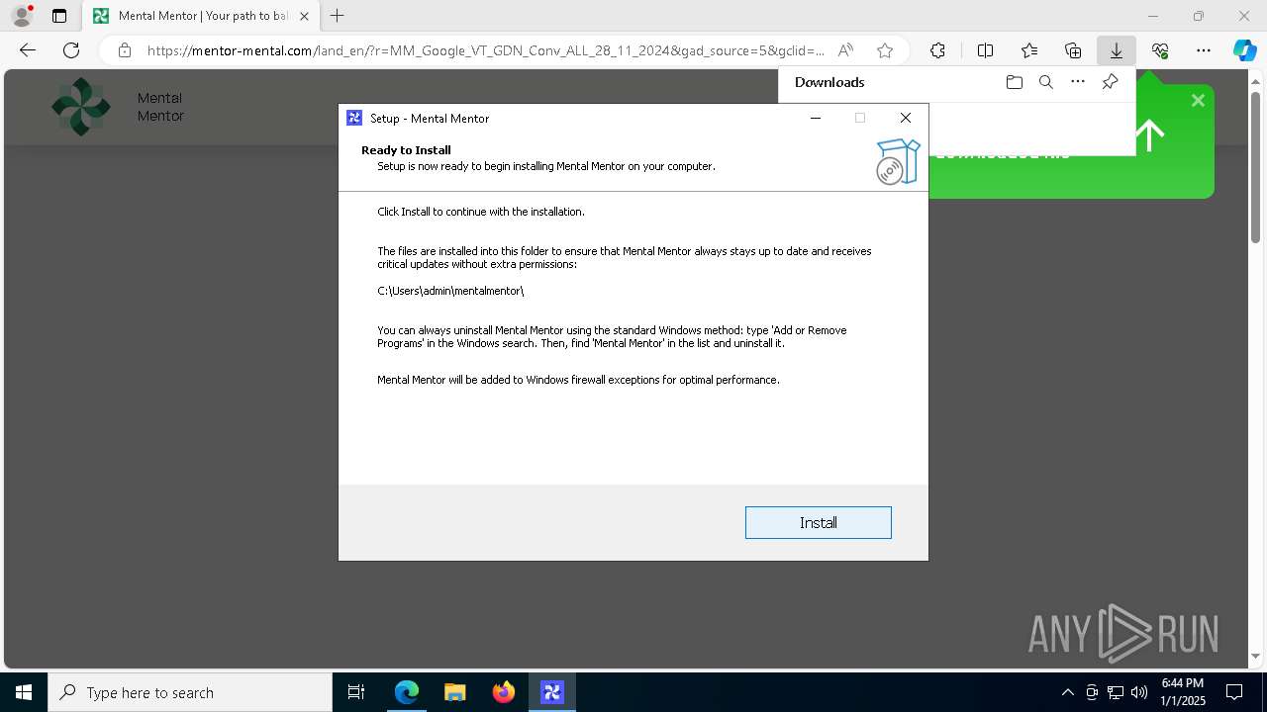
Task: Click 'Click Install to continue' text
Action: (481, 212)
